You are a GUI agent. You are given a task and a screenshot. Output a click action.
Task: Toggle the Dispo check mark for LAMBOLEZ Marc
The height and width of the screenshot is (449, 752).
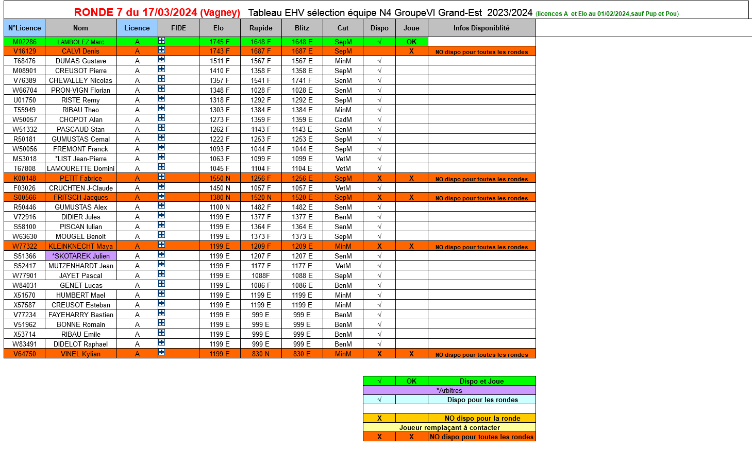click(379, 42)
